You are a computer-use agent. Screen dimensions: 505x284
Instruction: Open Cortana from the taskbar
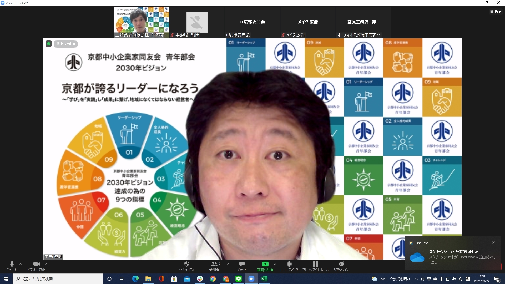109,279
